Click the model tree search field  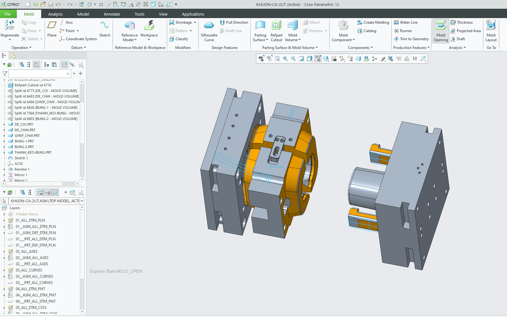pyautogui.click(x=37, y=74)
